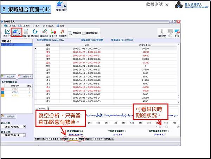Select the CTA-1 strategy row
The height and width of the screenshot is (159, 211).
pyautogui.click(x=17, y=89)
